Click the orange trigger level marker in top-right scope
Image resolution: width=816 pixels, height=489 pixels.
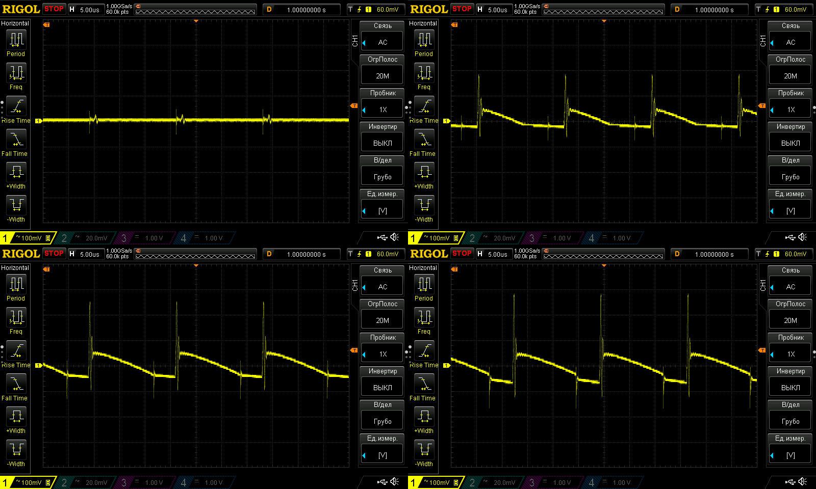(x=762, y=105)
